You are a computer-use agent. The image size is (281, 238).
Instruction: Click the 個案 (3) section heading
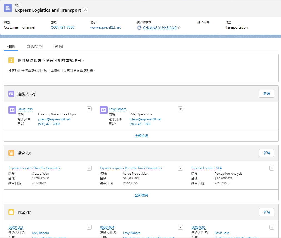tap(24, 212)
